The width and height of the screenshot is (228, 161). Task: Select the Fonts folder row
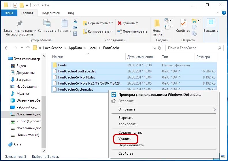coord(134,65)
